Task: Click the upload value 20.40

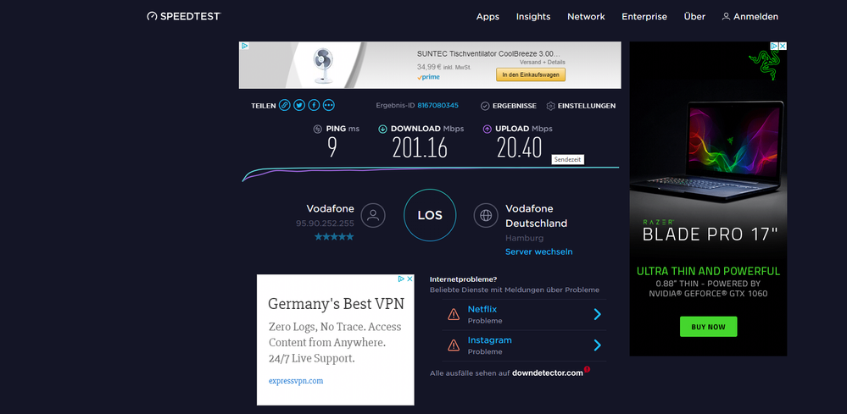Action: (519, 147)
